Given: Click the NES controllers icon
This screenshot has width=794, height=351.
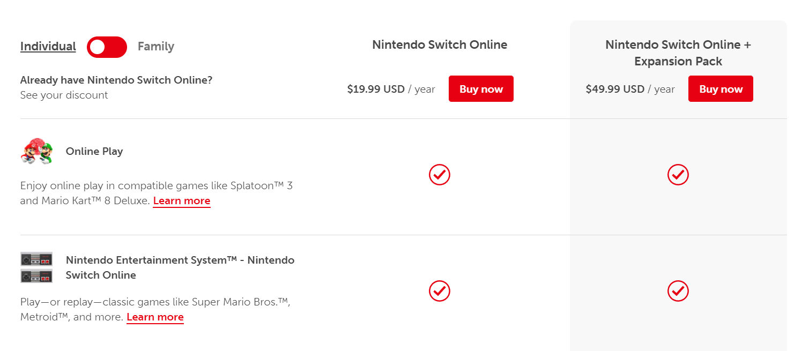Looking at the screenshot, I should 36,267.
